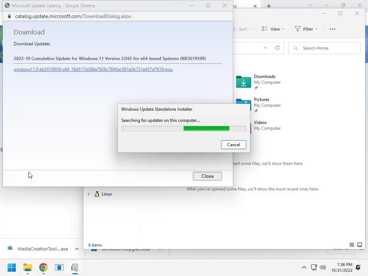
Task: Switch to Google Chrome in the taskbar
Action: (x=43, y=267)
